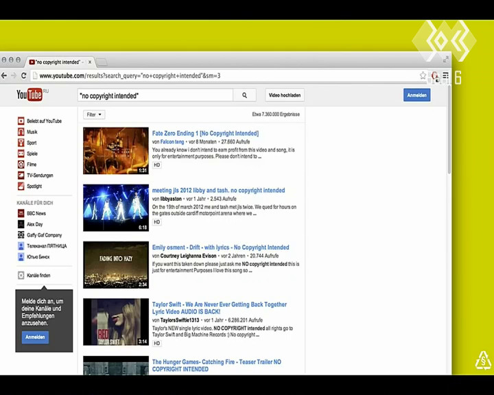The image size is (494, 395).
Task: Click the YouTube logo
Action: click(30, 95)
